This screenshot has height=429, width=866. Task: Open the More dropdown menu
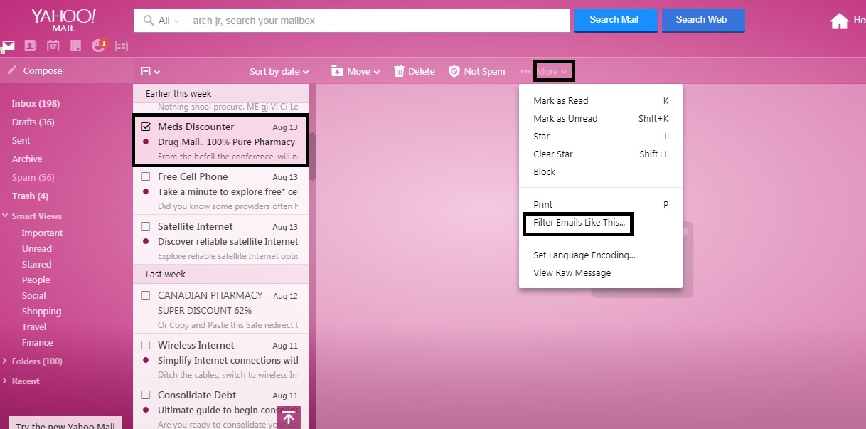553,71
